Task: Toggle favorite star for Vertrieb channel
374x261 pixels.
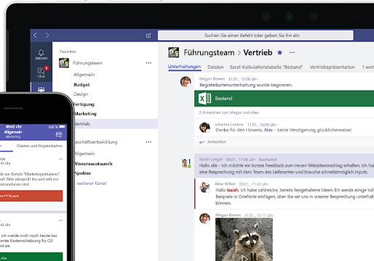Action: 279,52
